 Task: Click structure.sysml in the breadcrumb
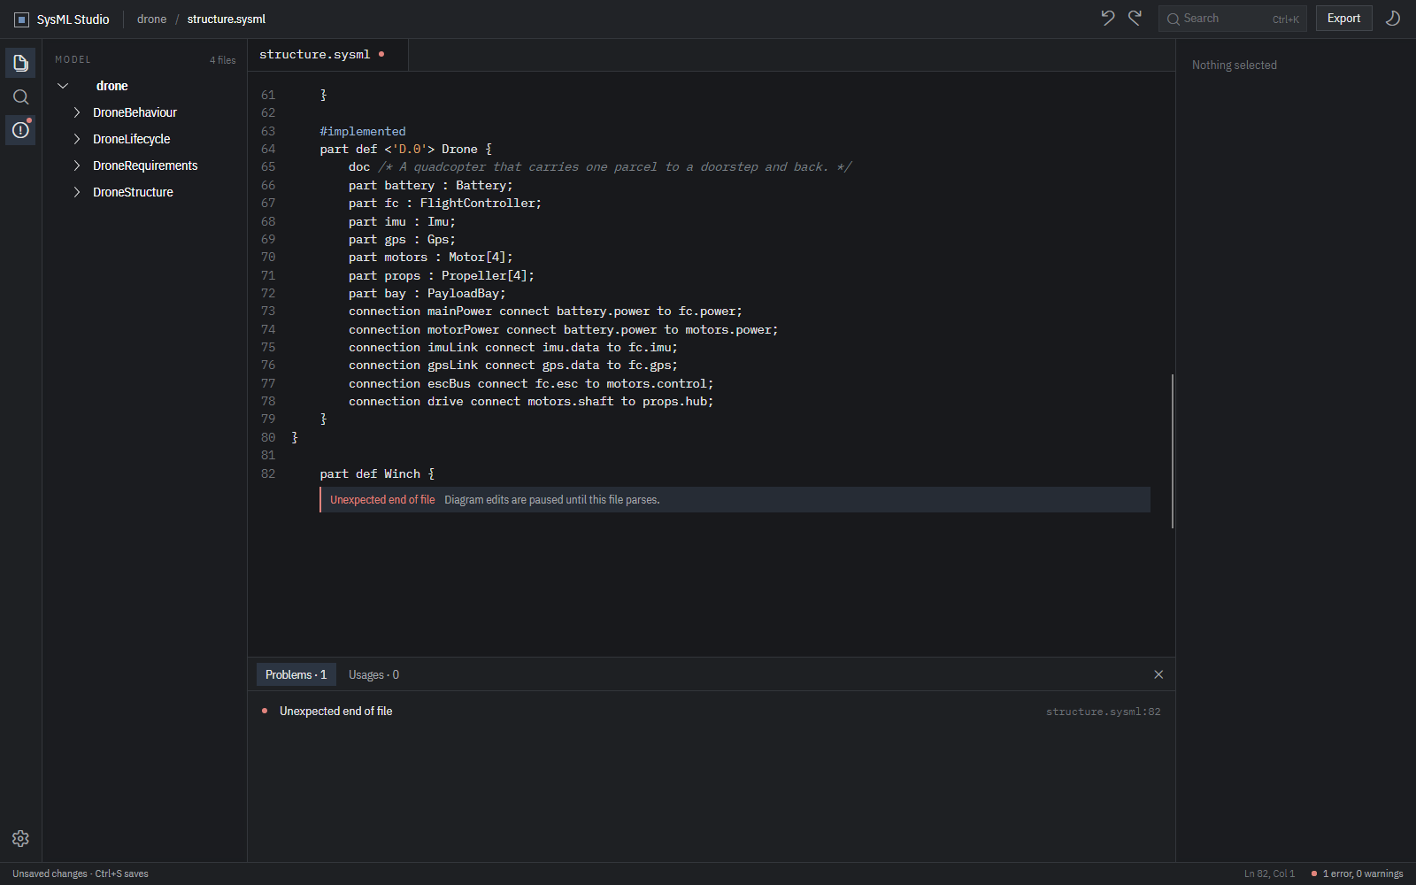[x=227, y=19]
